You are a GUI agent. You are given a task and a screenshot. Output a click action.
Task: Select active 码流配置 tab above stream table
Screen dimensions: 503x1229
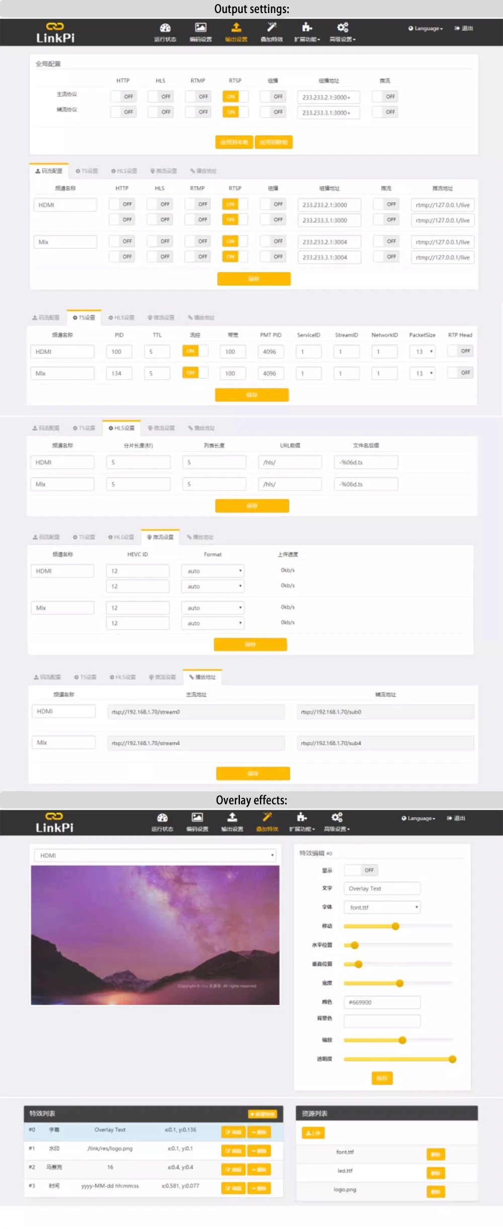pos(49,171)
